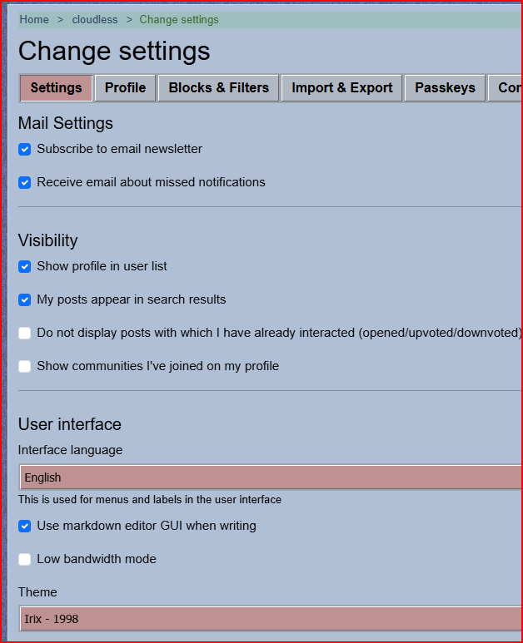
Task: Open the Profile tab
Action: 125,88
